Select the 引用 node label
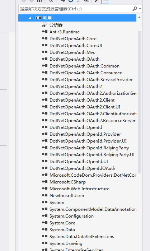This screenshot has height=251, width=150. tap(47, 18)
